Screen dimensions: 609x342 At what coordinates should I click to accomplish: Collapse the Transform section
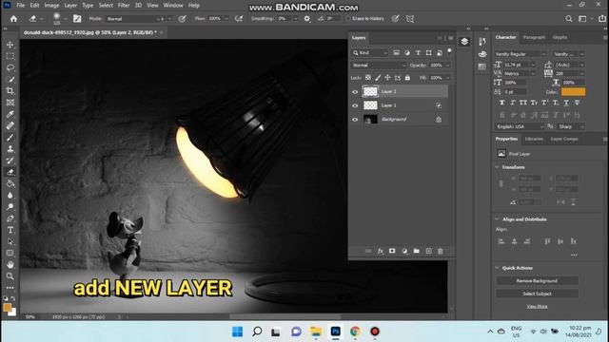[x=497, y=167]
